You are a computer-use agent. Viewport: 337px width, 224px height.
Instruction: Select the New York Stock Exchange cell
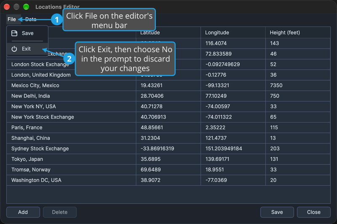71,117
